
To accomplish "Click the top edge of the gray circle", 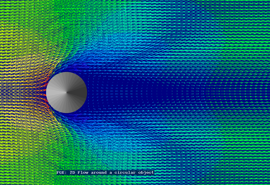I will 66,73.
